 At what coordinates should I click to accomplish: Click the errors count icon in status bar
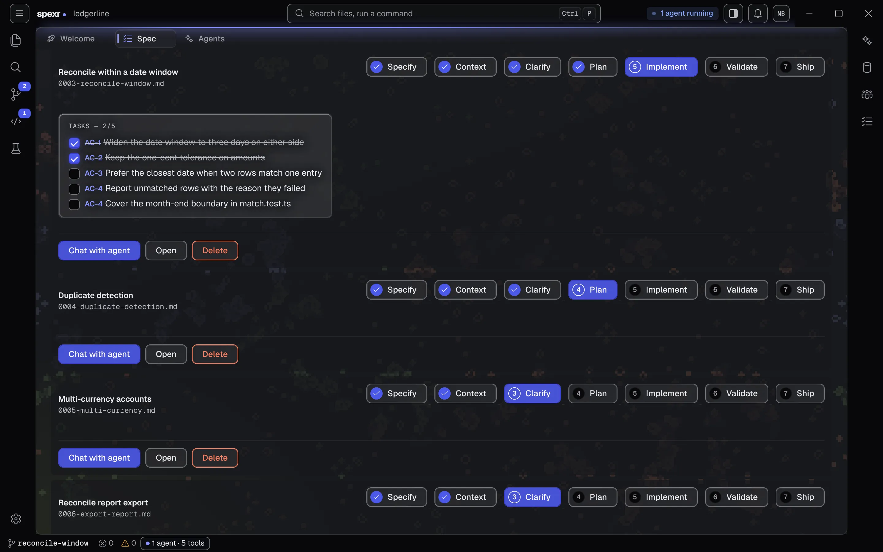(x=106, y=543)
